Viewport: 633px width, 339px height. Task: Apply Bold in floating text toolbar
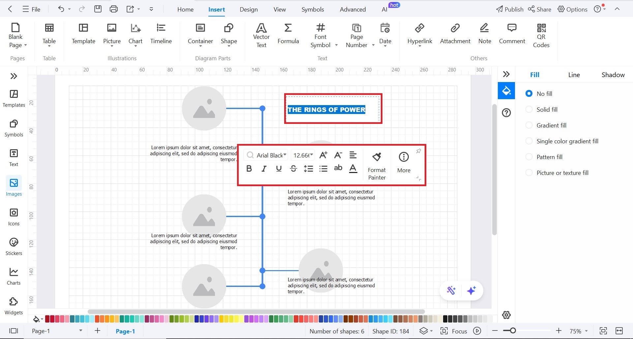tap(249, 169)
